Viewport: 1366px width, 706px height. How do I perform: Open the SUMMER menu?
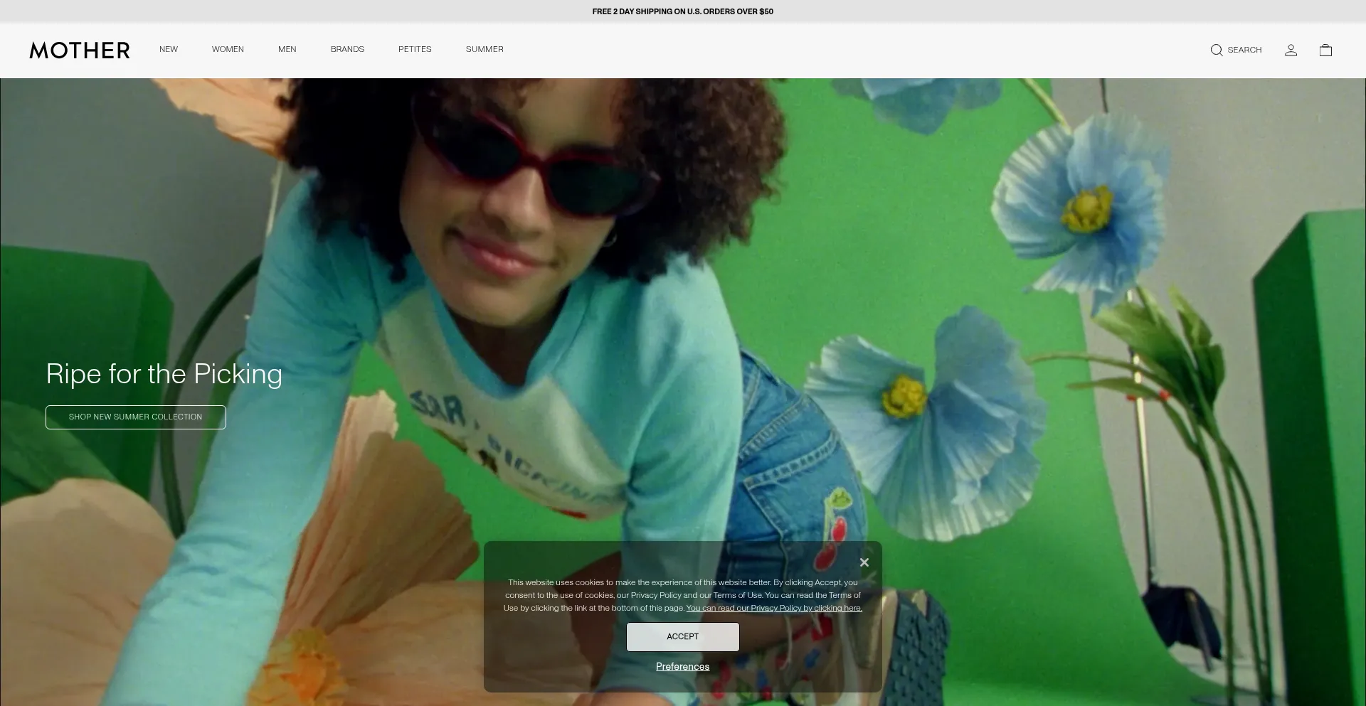tap(485, 49)
